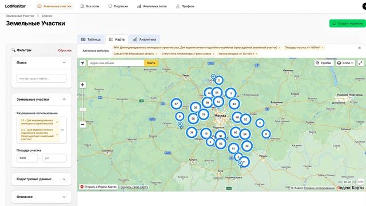Remove the 2.2 личного подсобного хозяйства chip
Viewport: 366px width, 206px height.
tap(57, 134)
